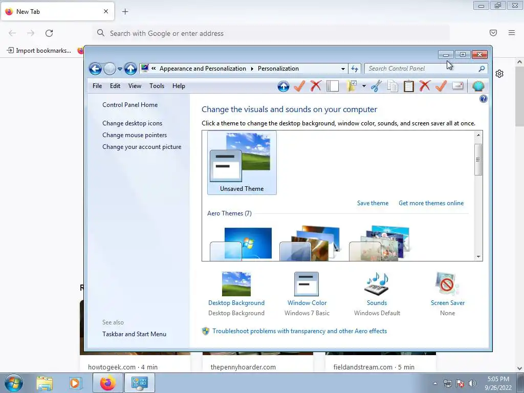Click Firefox reload button

pos(49,33)
